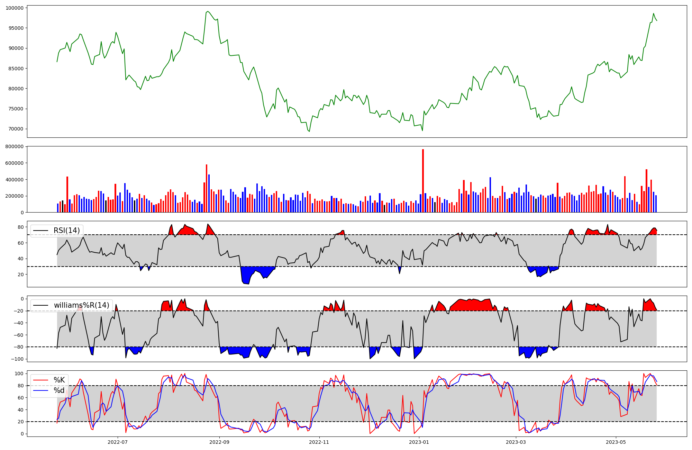Click the black RSI(14) legend line swatch

(40, 231)
